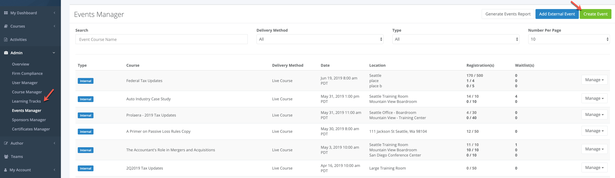Open Manage dropdown for Auto Industry Case Study

click(594, 98)
